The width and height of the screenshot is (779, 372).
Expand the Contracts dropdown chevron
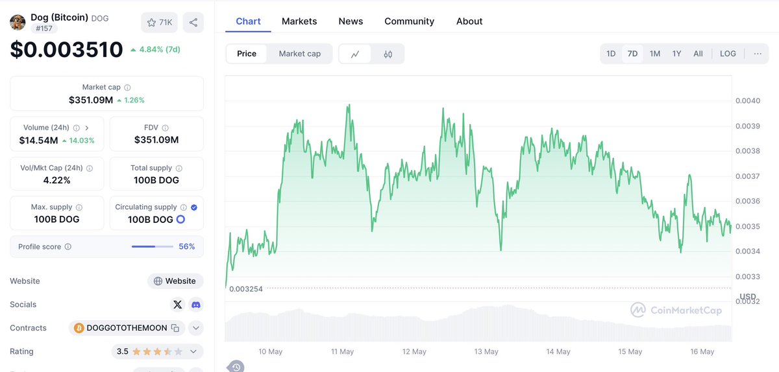click(x=196, y=328)
